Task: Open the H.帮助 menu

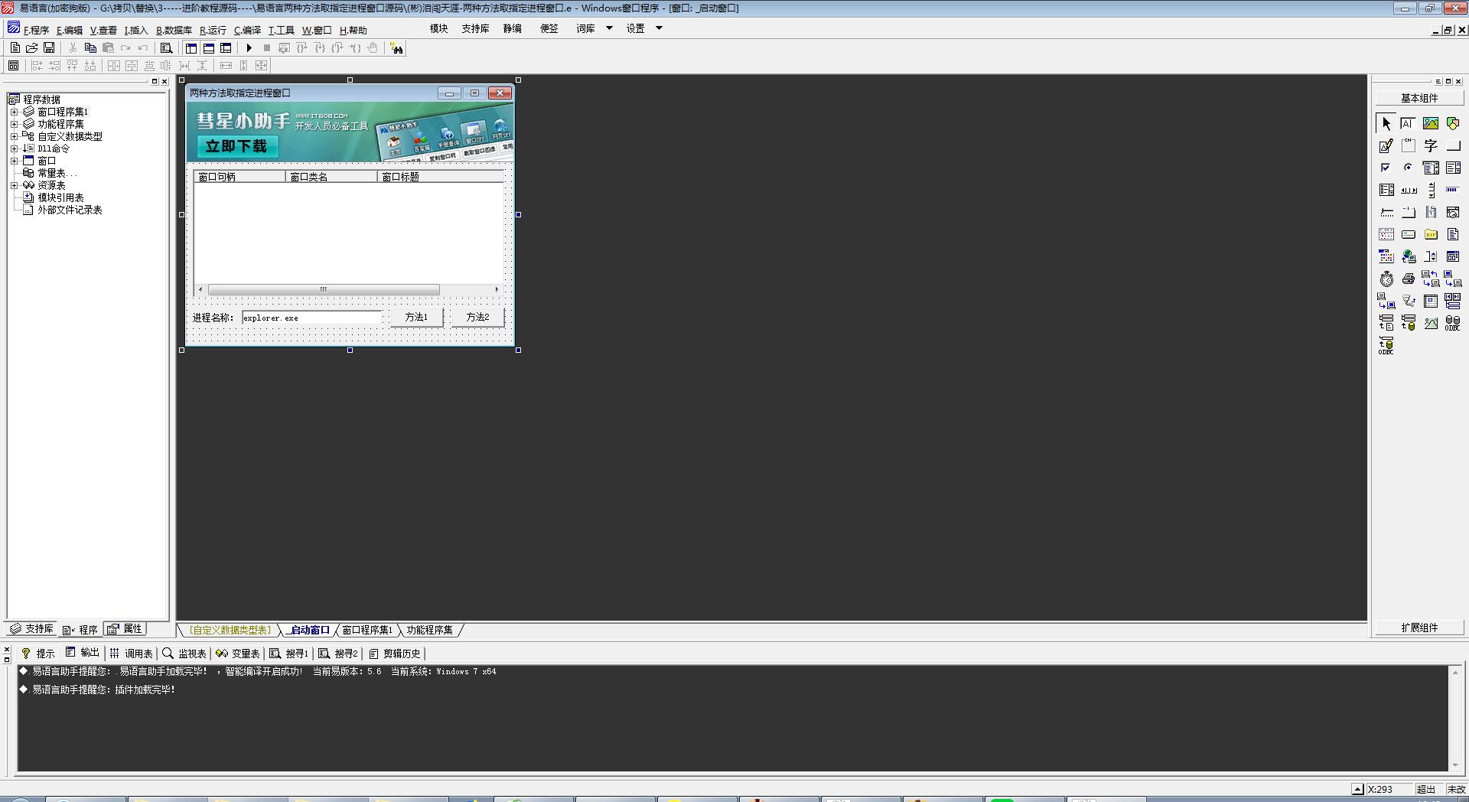Action: point(353,30)
